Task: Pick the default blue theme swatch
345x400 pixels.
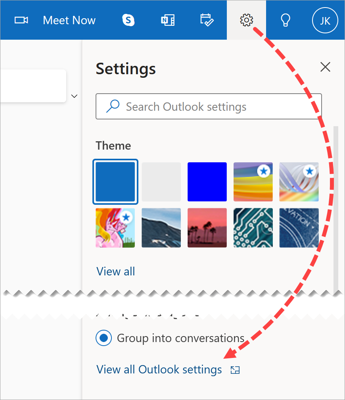Action: 115,182
